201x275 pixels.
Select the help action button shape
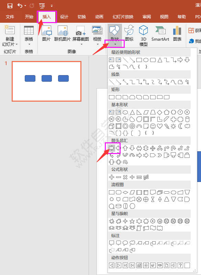[180, 265]
